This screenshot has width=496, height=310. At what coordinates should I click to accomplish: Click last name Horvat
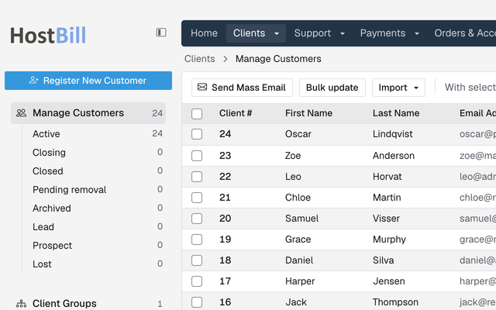[387, 177]
